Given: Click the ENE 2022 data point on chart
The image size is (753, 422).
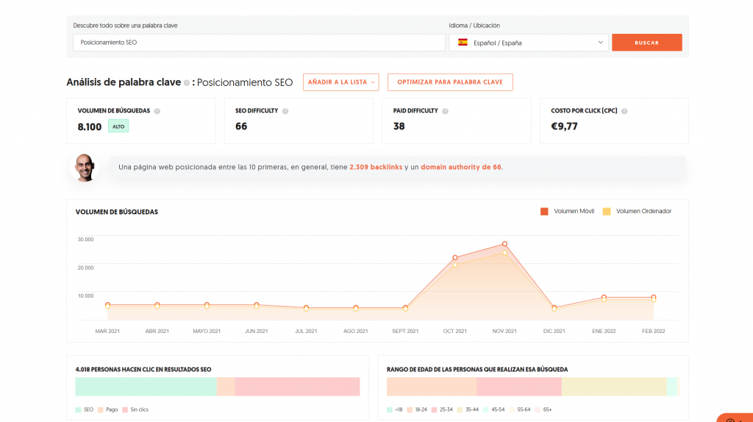Looking at the screenshot, I should pos(604,298).
